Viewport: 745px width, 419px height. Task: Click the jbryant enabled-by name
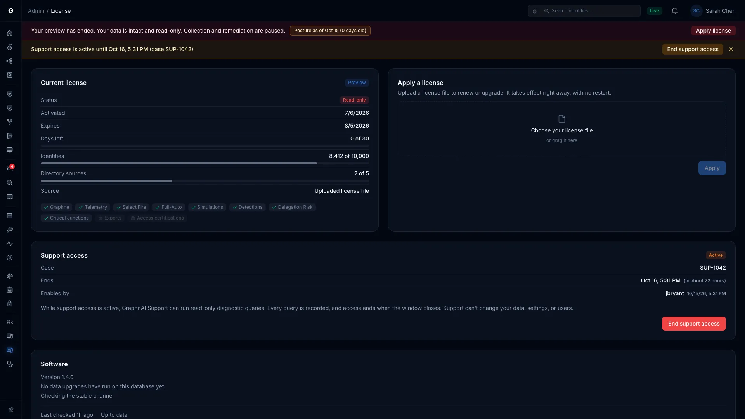pyautogui.click(x=675, y=293)
